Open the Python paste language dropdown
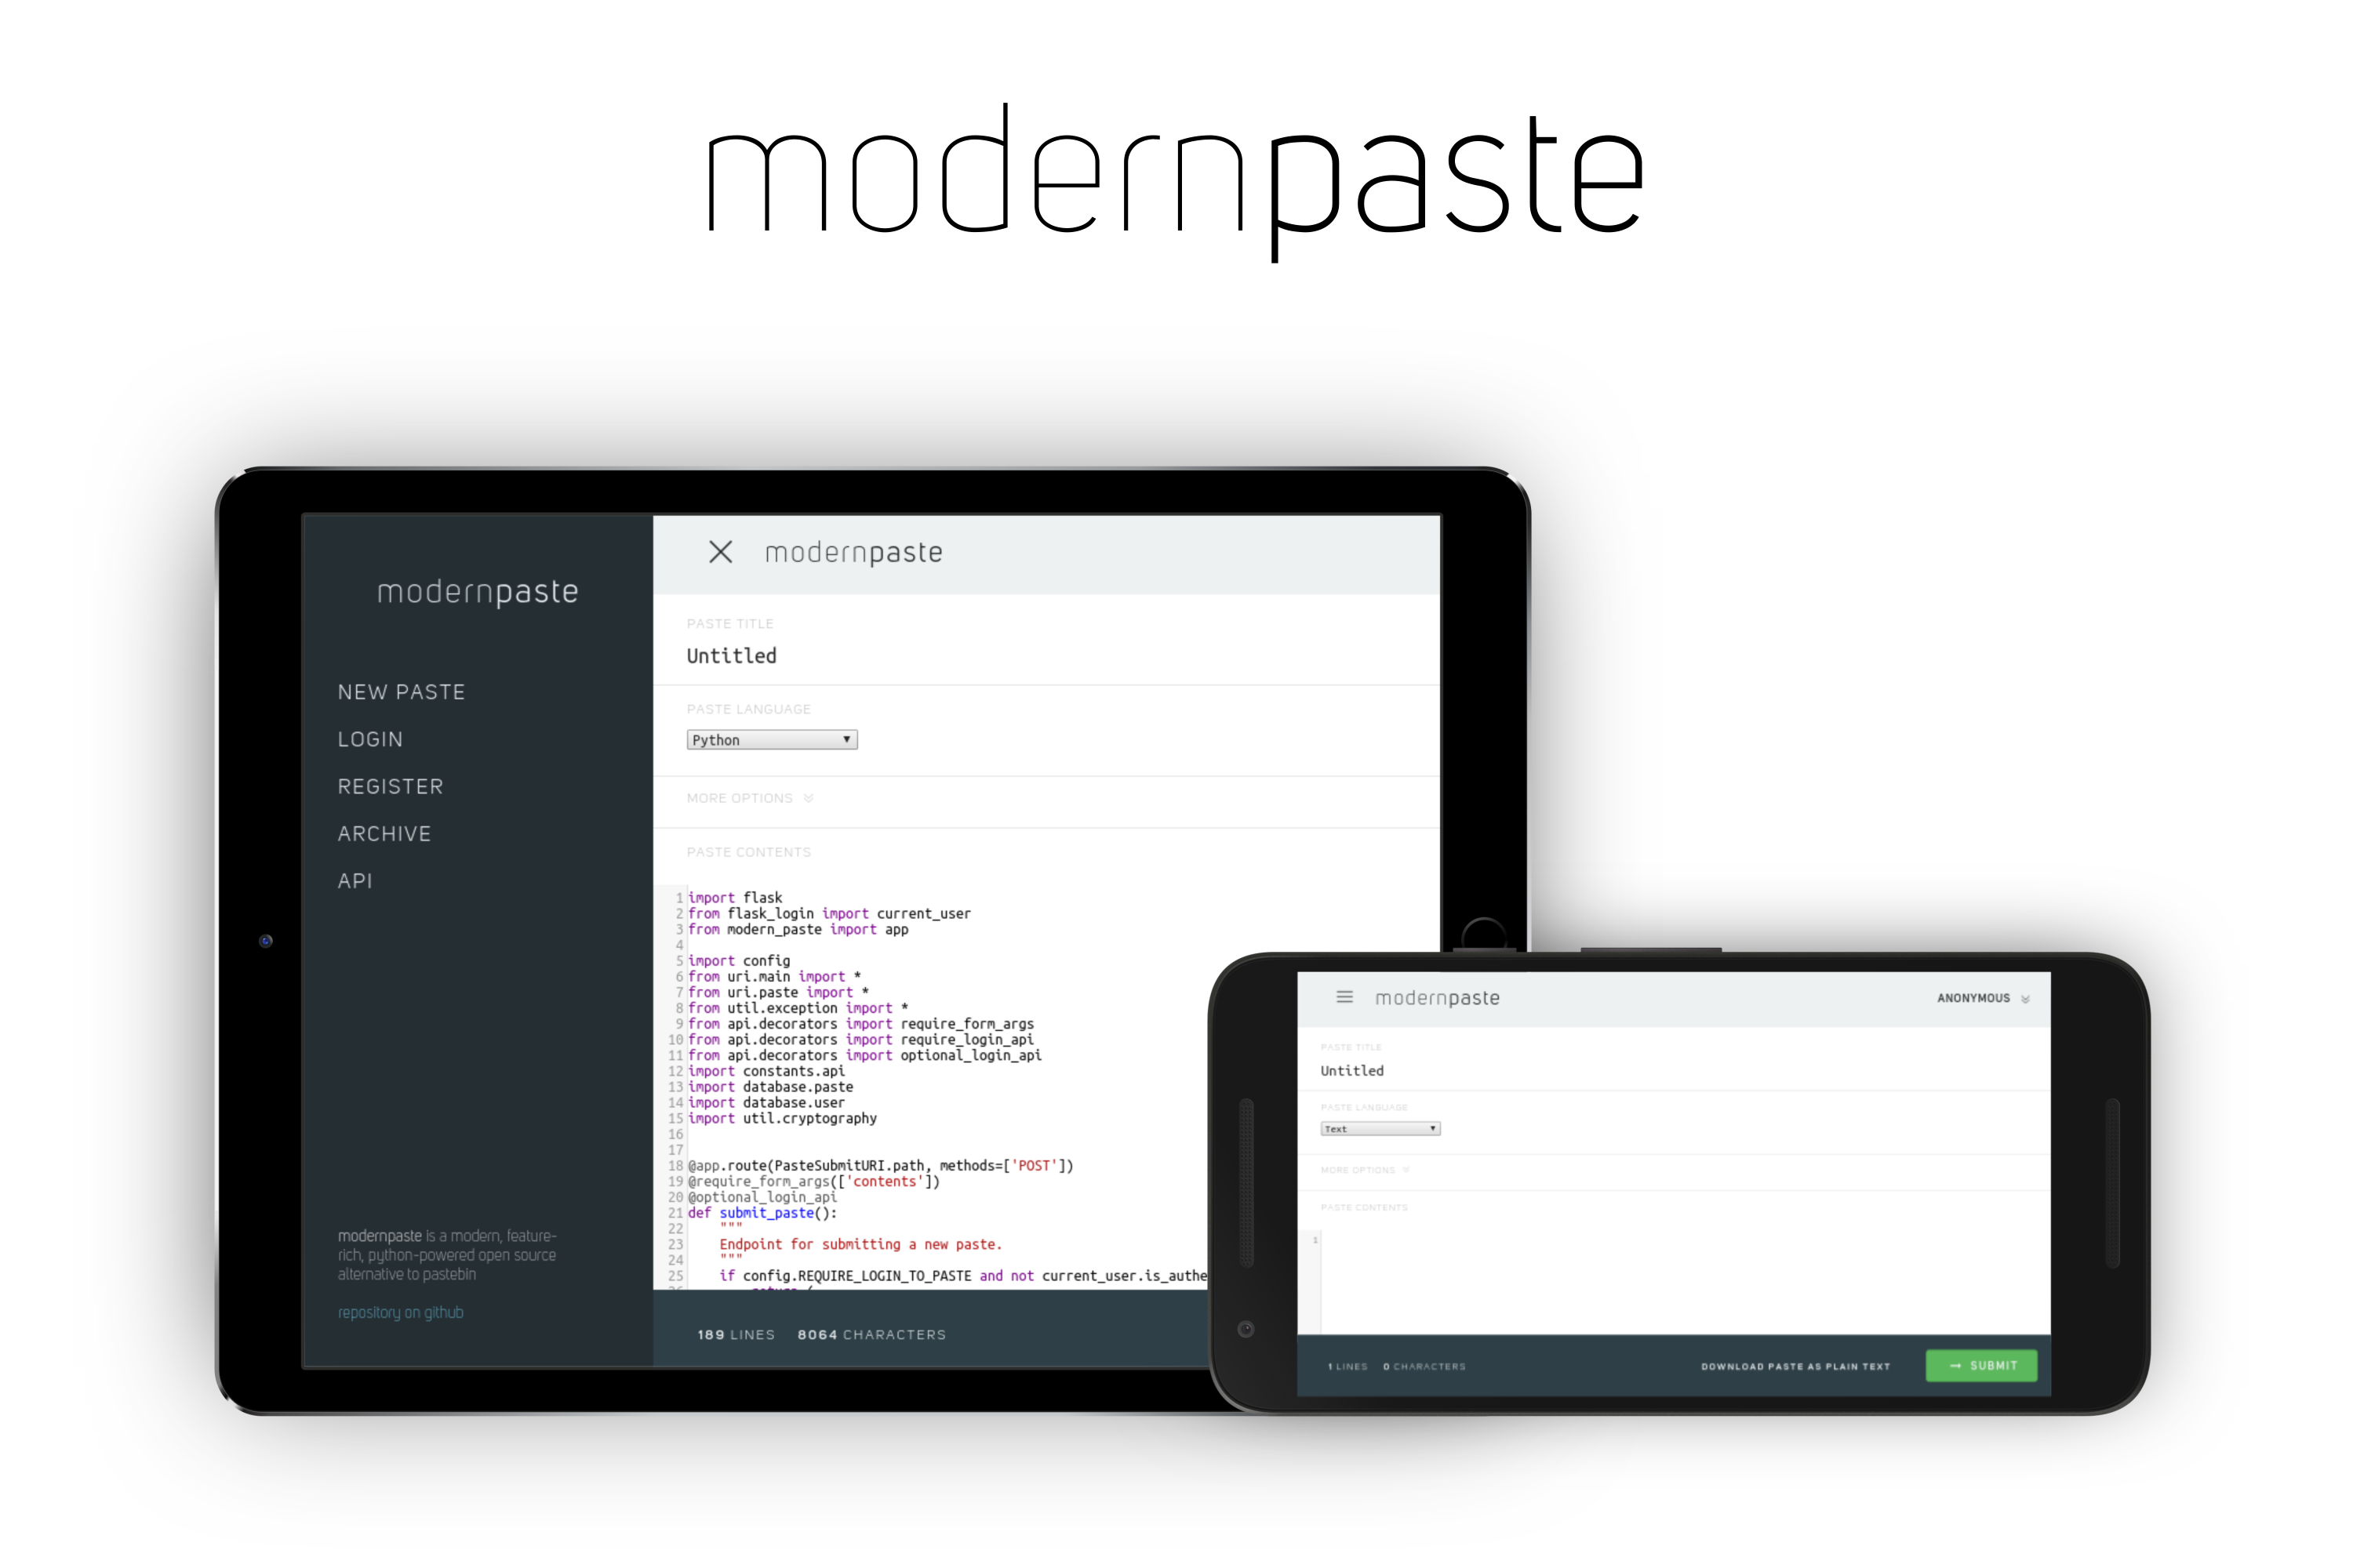 (x=771, y=740)
